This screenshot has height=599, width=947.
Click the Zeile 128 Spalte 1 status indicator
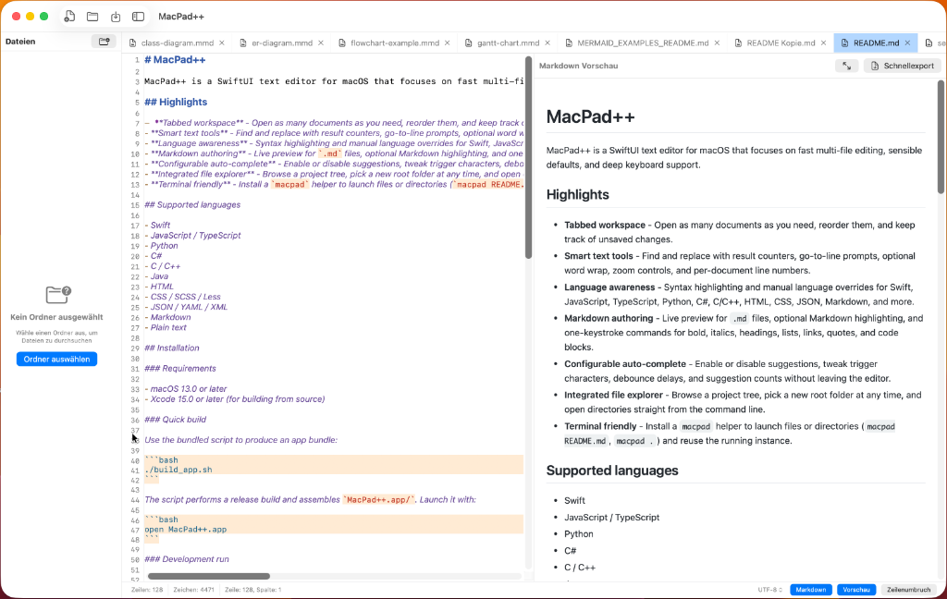252,589
